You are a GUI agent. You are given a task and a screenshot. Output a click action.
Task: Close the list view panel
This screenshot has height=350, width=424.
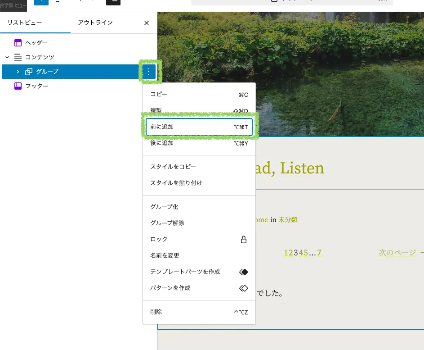coord(146,23)
